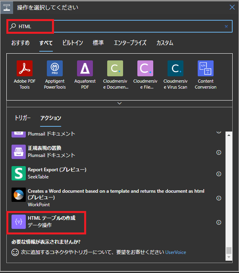Viewport: 239px width, 273px height.
Task: Open the エンタープライズ tab
Action: pos(130,43)
